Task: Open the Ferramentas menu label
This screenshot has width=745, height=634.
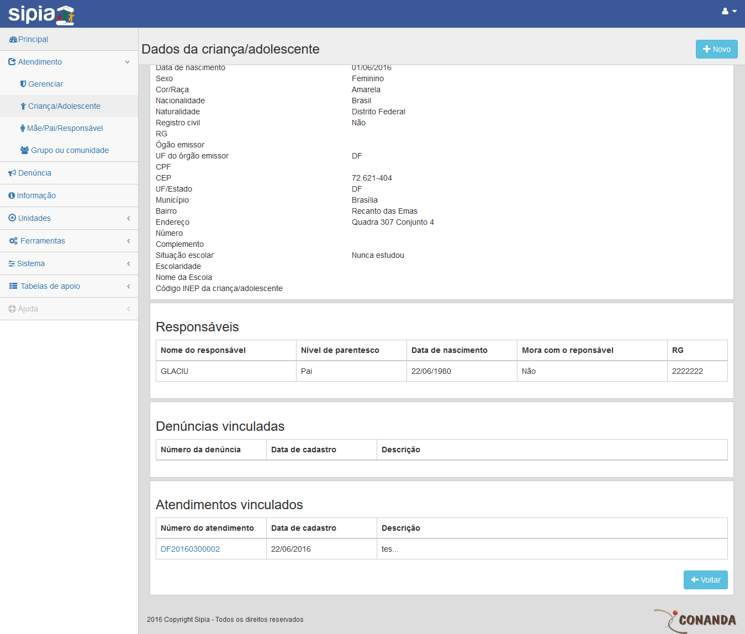Action: (x=43, y=241)
